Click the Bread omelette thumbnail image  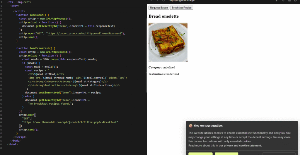click(168, 42)
